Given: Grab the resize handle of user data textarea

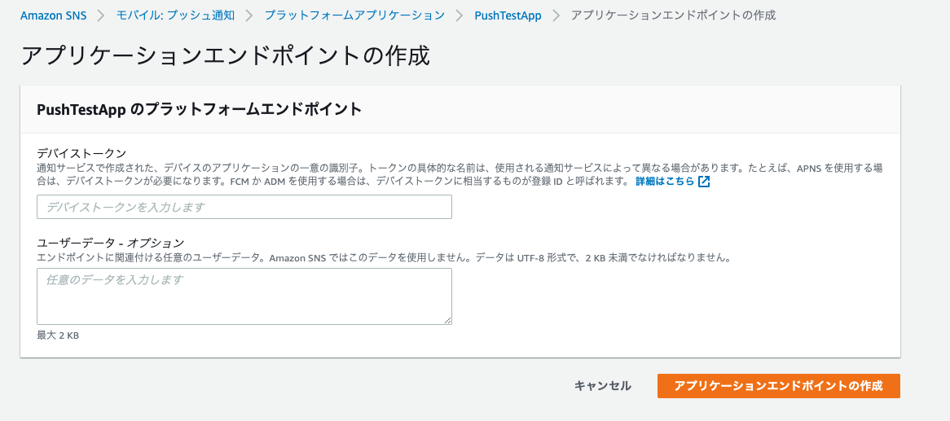Looking at the screenshot, I should click(x=447, y=320).
